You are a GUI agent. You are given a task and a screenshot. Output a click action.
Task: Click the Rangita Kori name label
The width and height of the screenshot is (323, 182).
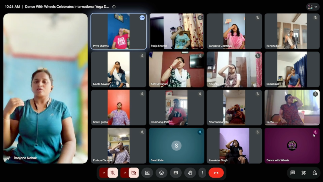click(x=273, y=46)
